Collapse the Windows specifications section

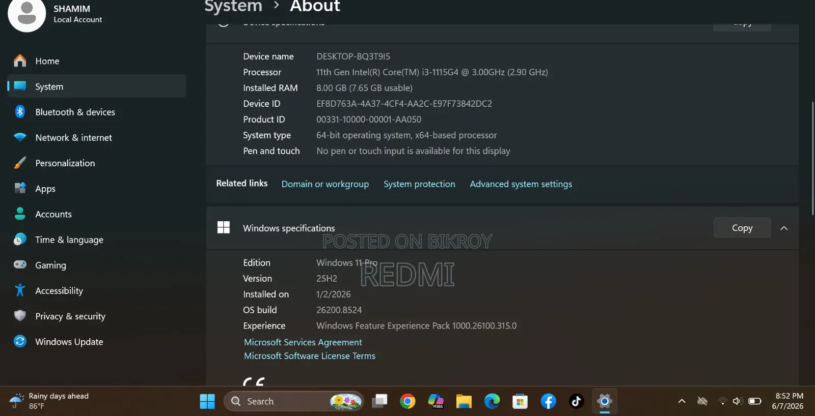[x=784, y=228]
